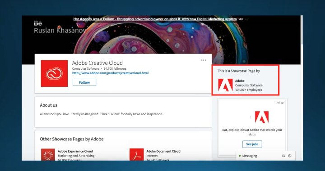The height and width of the screenshot is (171, 325).
Task: Click the compose message icon in Messaging
Action: [284, 156]
